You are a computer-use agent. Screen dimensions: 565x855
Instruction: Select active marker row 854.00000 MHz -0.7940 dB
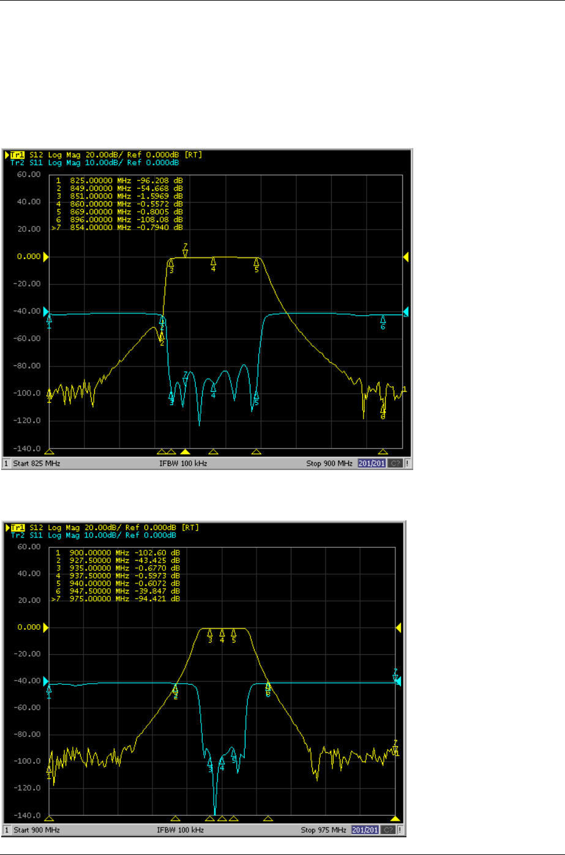click(118, 227)
